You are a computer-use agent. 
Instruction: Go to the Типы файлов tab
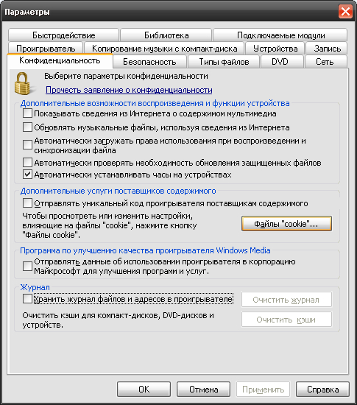(x=224, y=62)
